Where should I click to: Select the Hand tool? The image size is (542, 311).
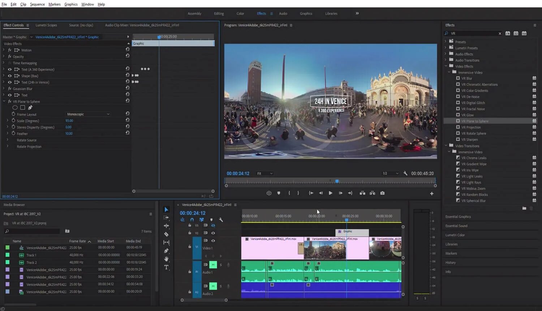tap(166, 259)
